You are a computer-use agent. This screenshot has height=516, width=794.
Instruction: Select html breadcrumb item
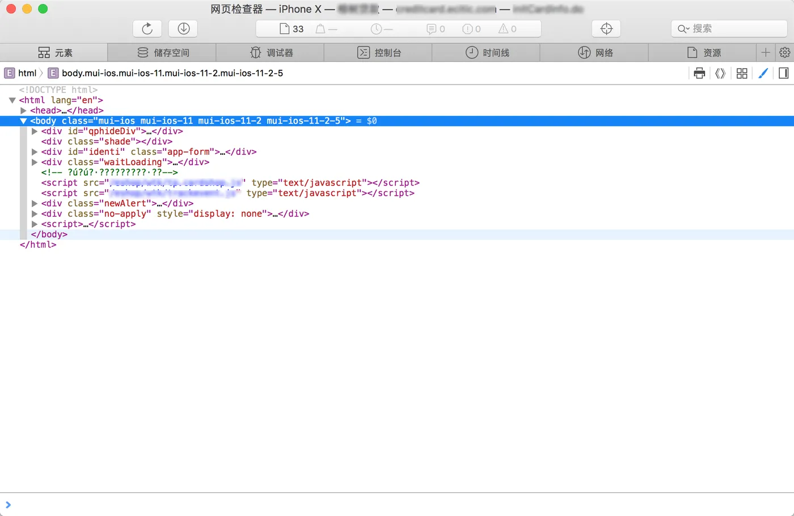(x=20, y=73)
